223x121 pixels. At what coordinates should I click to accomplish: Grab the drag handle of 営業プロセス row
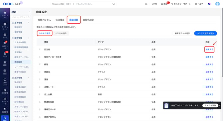[40, 117]
